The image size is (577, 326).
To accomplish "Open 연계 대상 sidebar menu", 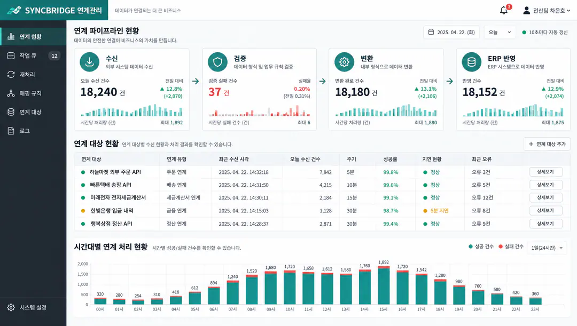I will pos(33,112).
